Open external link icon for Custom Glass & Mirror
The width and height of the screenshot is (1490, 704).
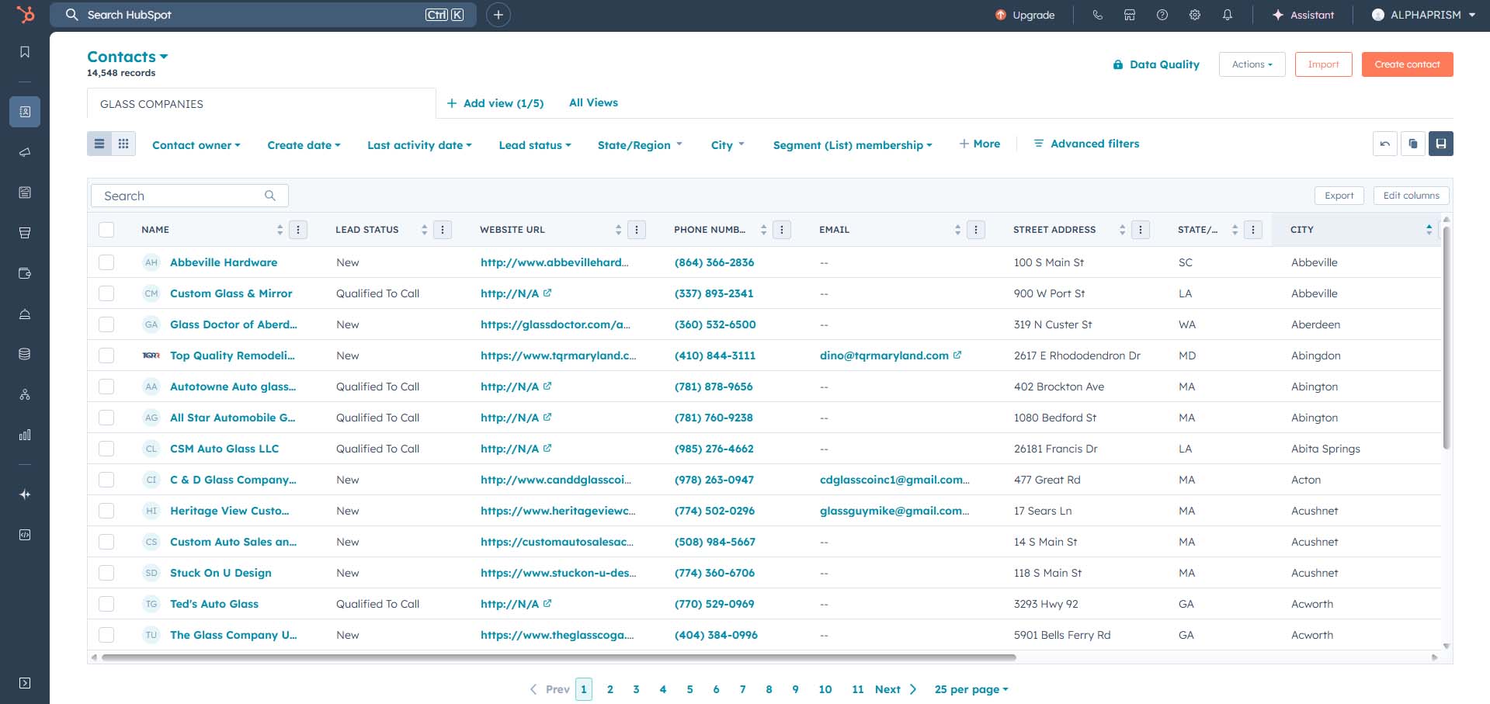pyautogui.click(x=547, y=293)
